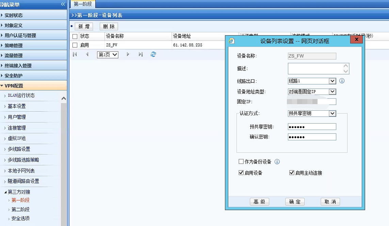Click 状态 column header
Screen dimensions: 389x226
pos(85,36)
